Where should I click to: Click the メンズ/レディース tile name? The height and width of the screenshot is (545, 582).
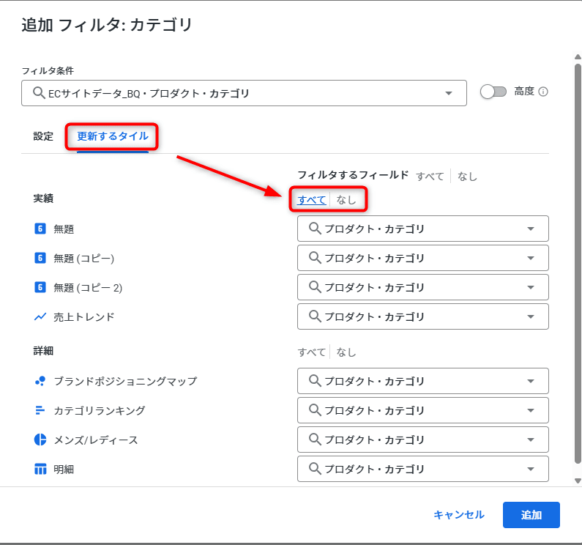click(x=96, y=440)
